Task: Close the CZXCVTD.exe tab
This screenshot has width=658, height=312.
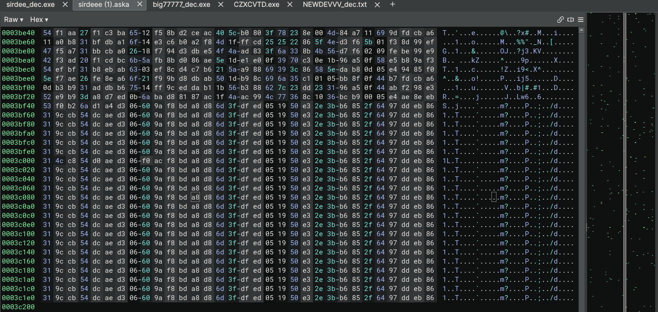Action: (290, 5)
